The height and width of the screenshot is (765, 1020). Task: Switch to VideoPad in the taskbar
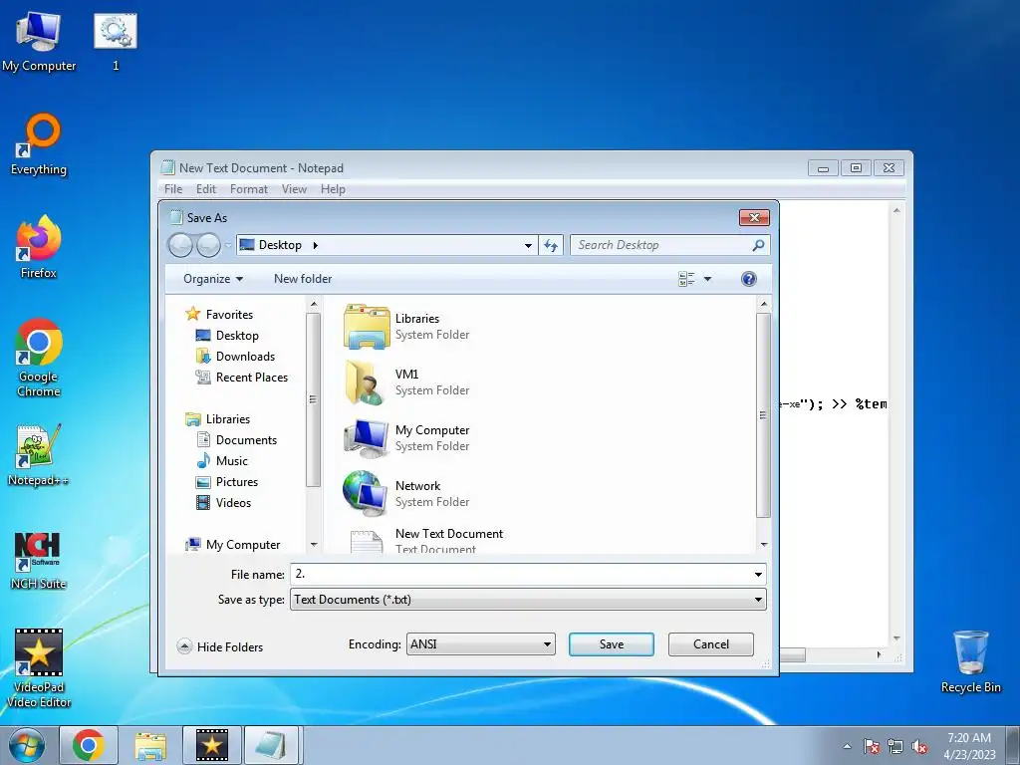point(212,745)
